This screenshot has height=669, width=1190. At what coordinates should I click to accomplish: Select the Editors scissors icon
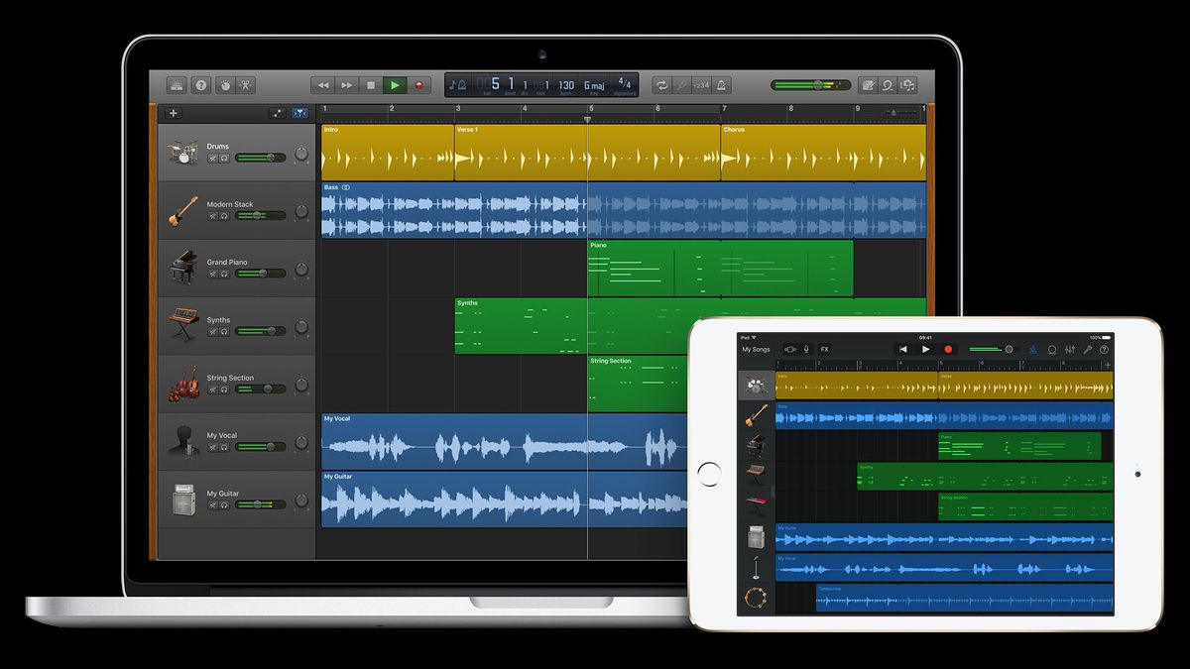tap(245, 85)
